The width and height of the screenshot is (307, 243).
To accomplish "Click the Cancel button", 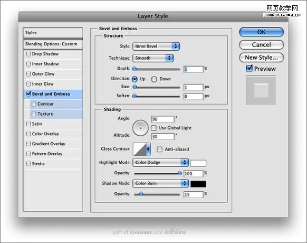I will pos(262,45).
